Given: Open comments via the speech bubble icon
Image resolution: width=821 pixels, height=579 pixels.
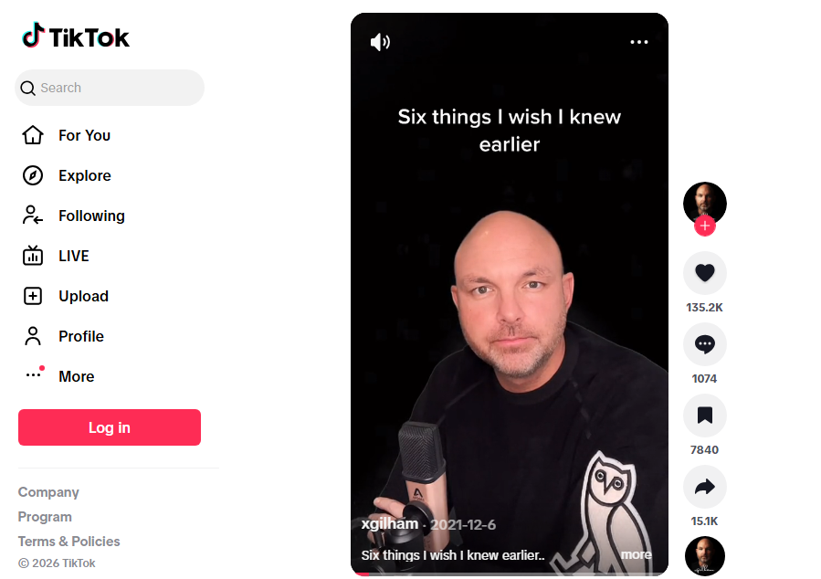Looking at the screenshot, I should click(705, 344).
